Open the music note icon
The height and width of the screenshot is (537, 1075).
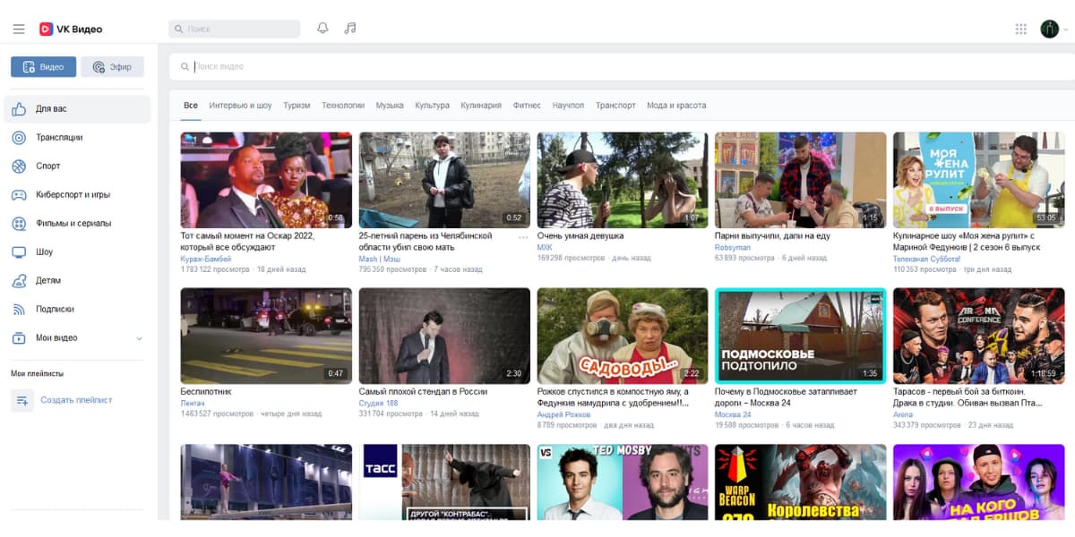click(x=350, y=29)
